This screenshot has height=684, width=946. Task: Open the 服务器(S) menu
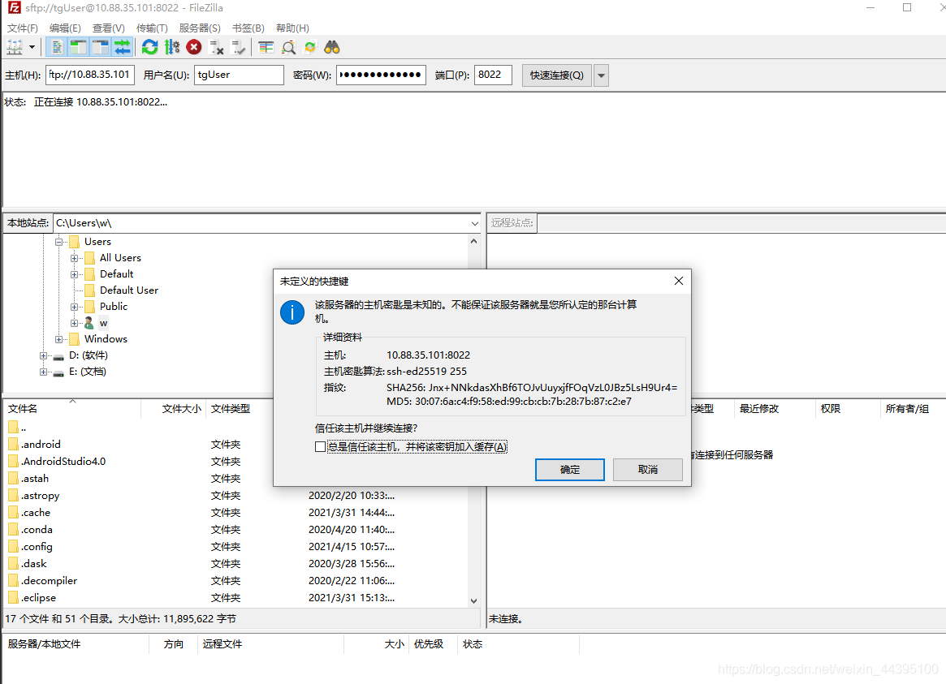coord(200,28)
